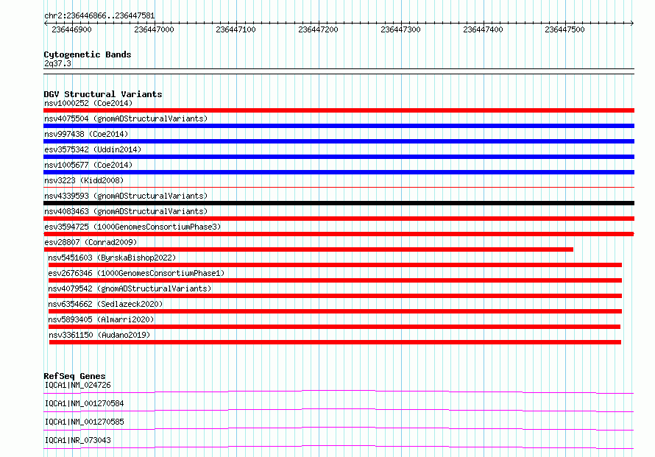Screen dimensions: 655x457
Task: Open the IQCA1|NM_024726 transcript label
Action: 78,385
